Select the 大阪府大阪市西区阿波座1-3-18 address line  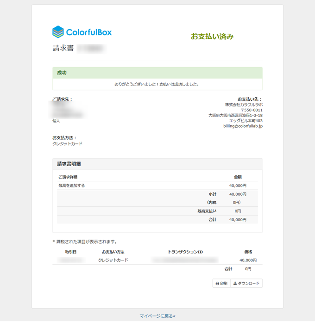pyautogui.click(x=235, y=115)
